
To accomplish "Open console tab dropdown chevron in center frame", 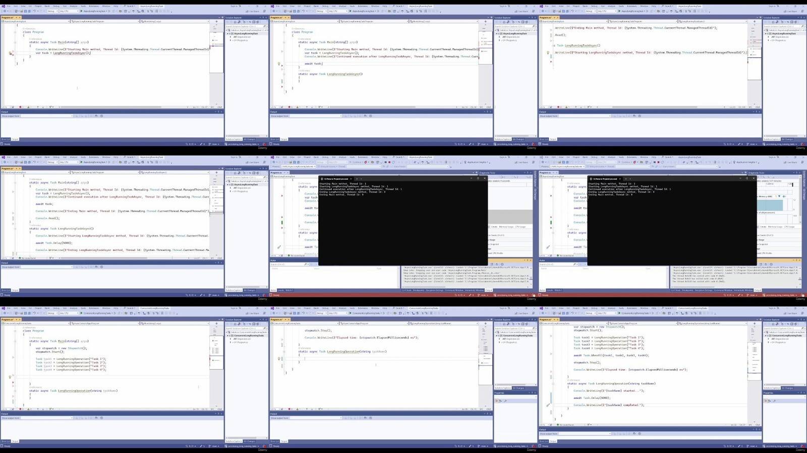I will (362, 178).
